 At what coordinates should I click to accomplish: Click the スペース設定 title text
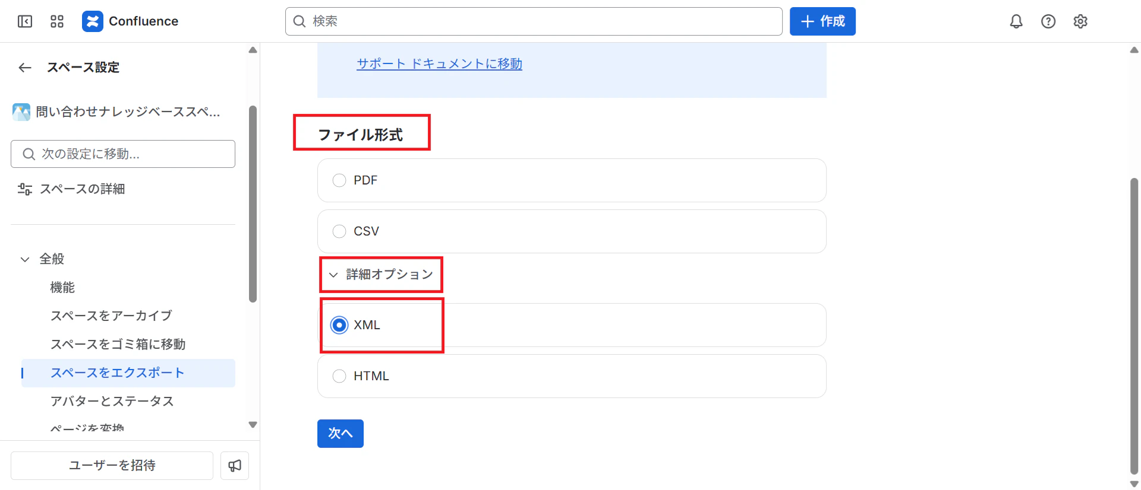pos(83,68)
